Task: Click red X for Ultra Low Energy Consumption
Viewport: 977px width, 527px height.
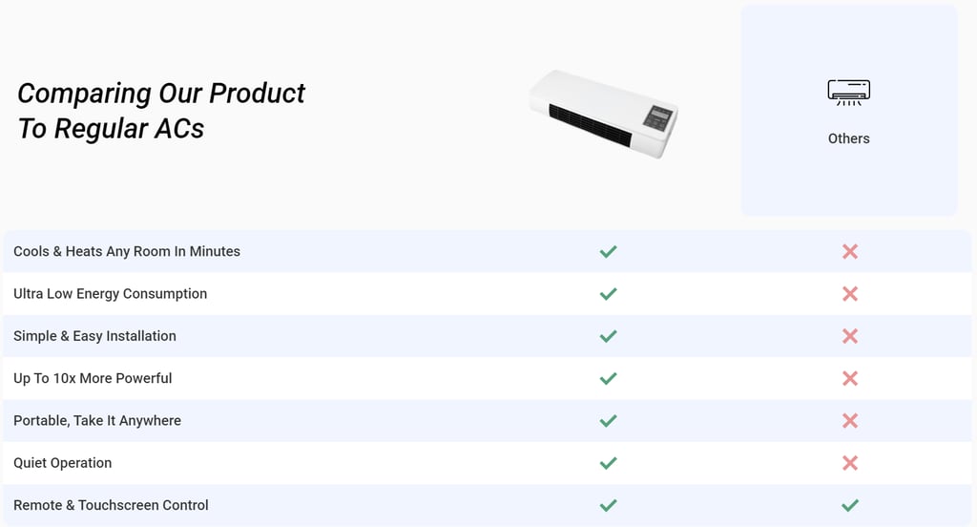Action: [850, 294]
